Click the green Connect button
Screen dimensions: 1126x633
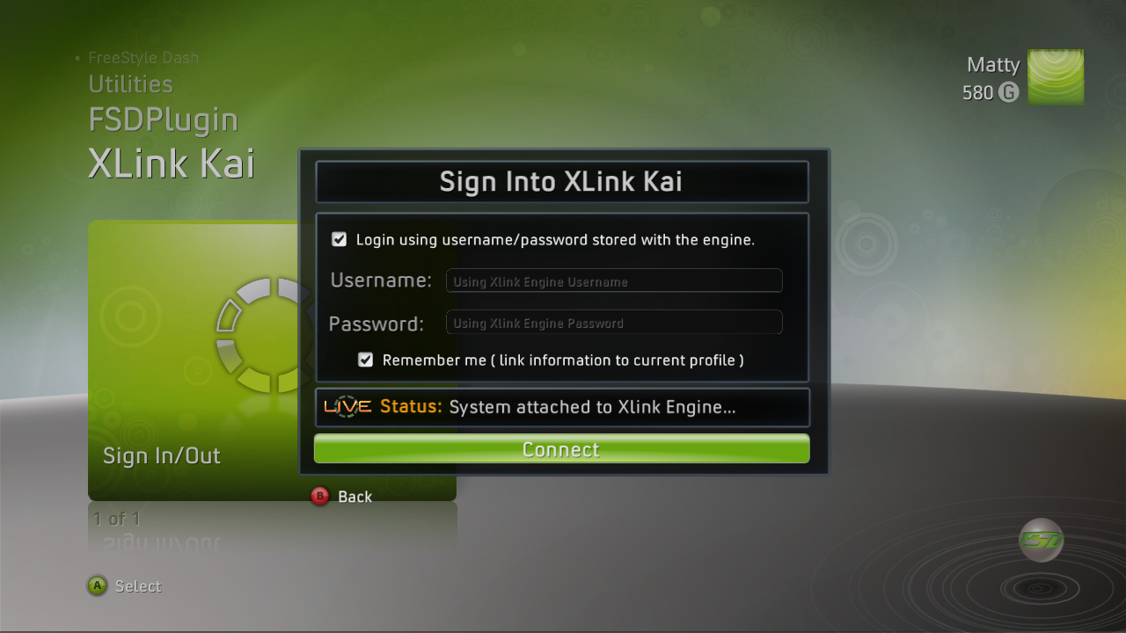click(561, 449)
